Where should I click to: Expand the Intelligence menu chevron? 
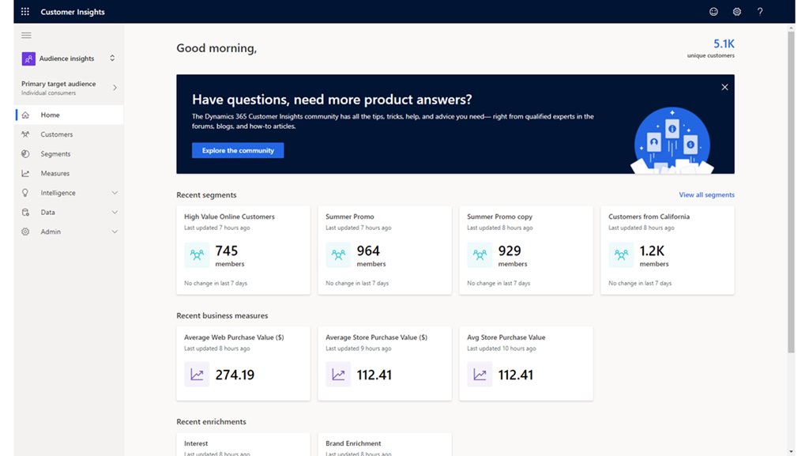click(x=115, y=193)
